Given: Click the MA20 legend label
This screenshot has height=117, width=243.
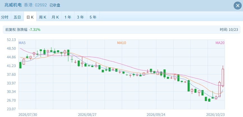Looking at the screenshot, I should [220, 43].
